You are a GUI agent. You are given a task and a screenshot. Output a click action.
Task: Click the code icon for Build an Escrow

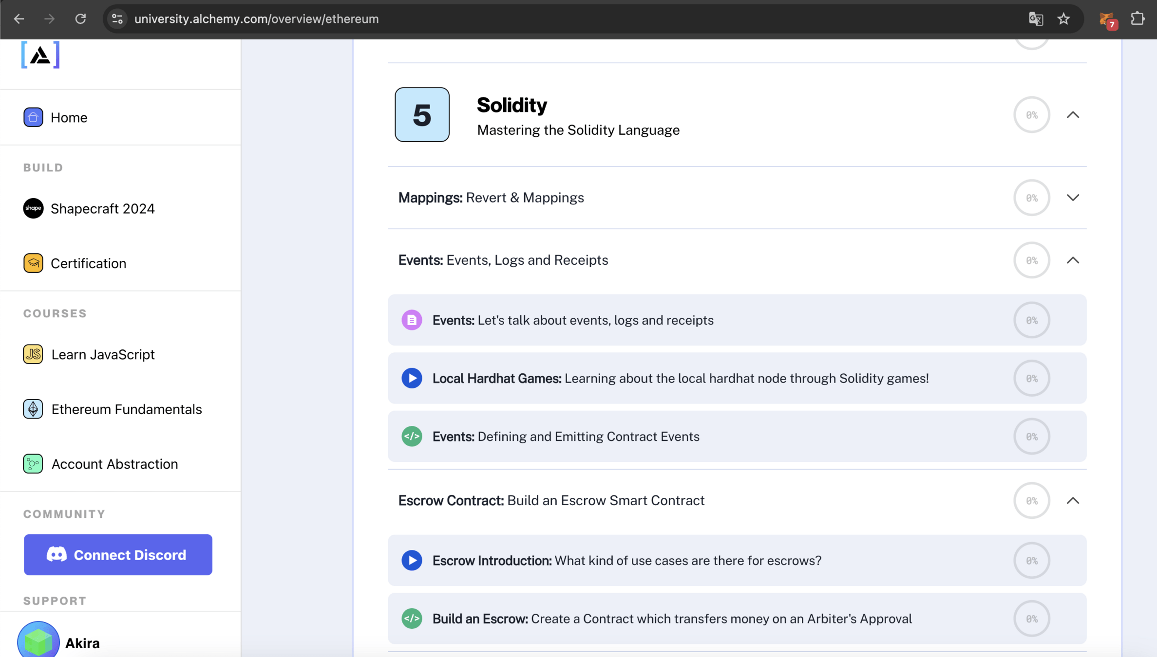pyautogui.click(x=412, y=619)
